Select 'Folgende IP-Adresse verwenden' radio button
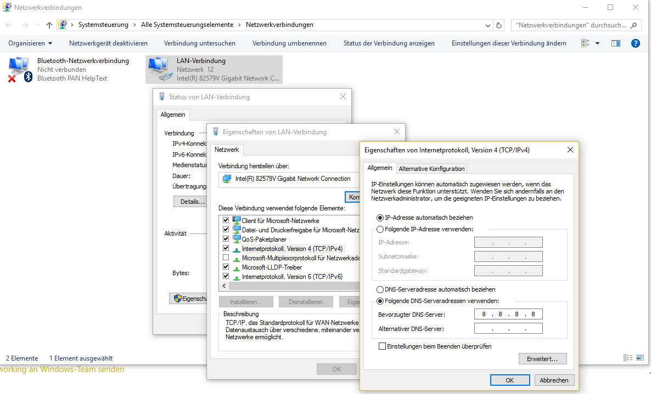Viewport: 651px width, 394px height. pyautogui.click(x=380, y=229)
